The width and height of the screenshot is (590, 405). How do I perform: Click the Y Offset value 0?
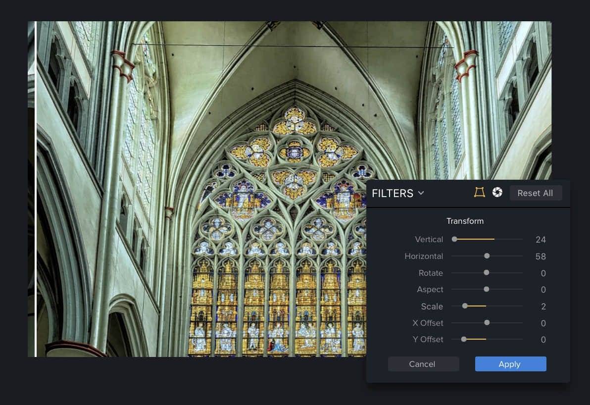543,340
